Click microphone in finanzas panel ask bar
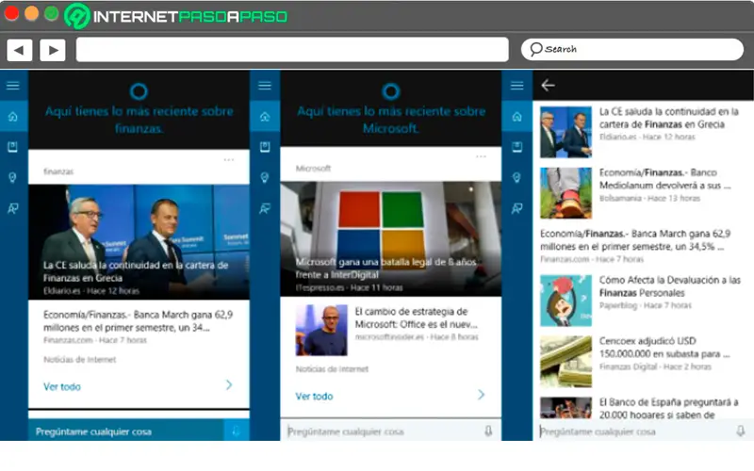754x471 pixels. [x=237, y=430]
